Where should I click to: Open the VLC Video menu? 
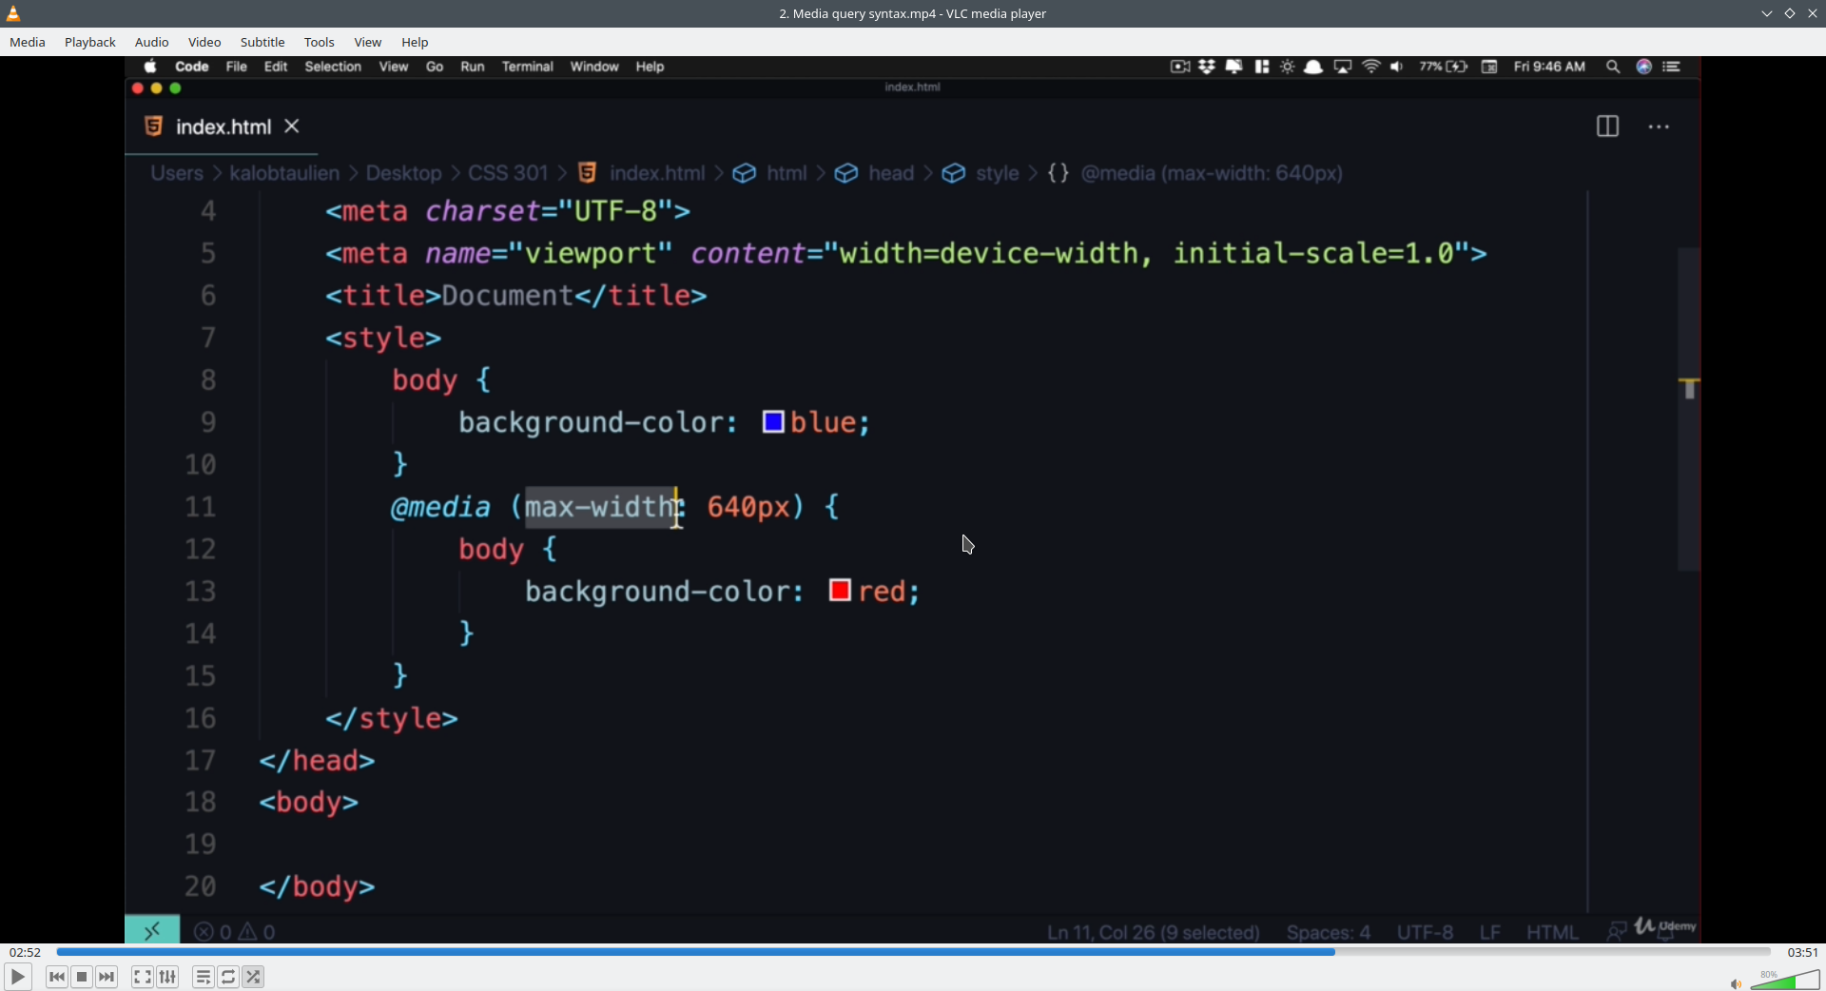(x=204, y=42)
